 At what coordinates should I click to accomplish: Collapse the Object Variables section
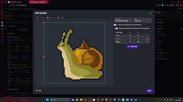pyautogui.click(x=6, y=89)
